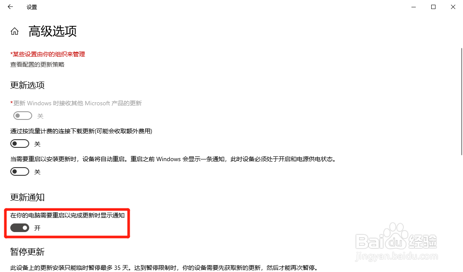463x272 pixels.
Task: Select the 高级选项 page heading
Action: [x=52, y=31]
